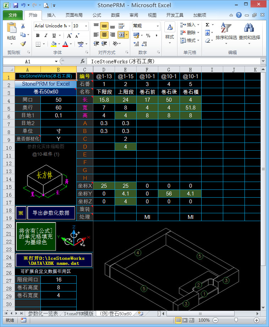Click the Percent Style icon
The height and width of the screenshot is (327, 269).
tap(148, 36)
